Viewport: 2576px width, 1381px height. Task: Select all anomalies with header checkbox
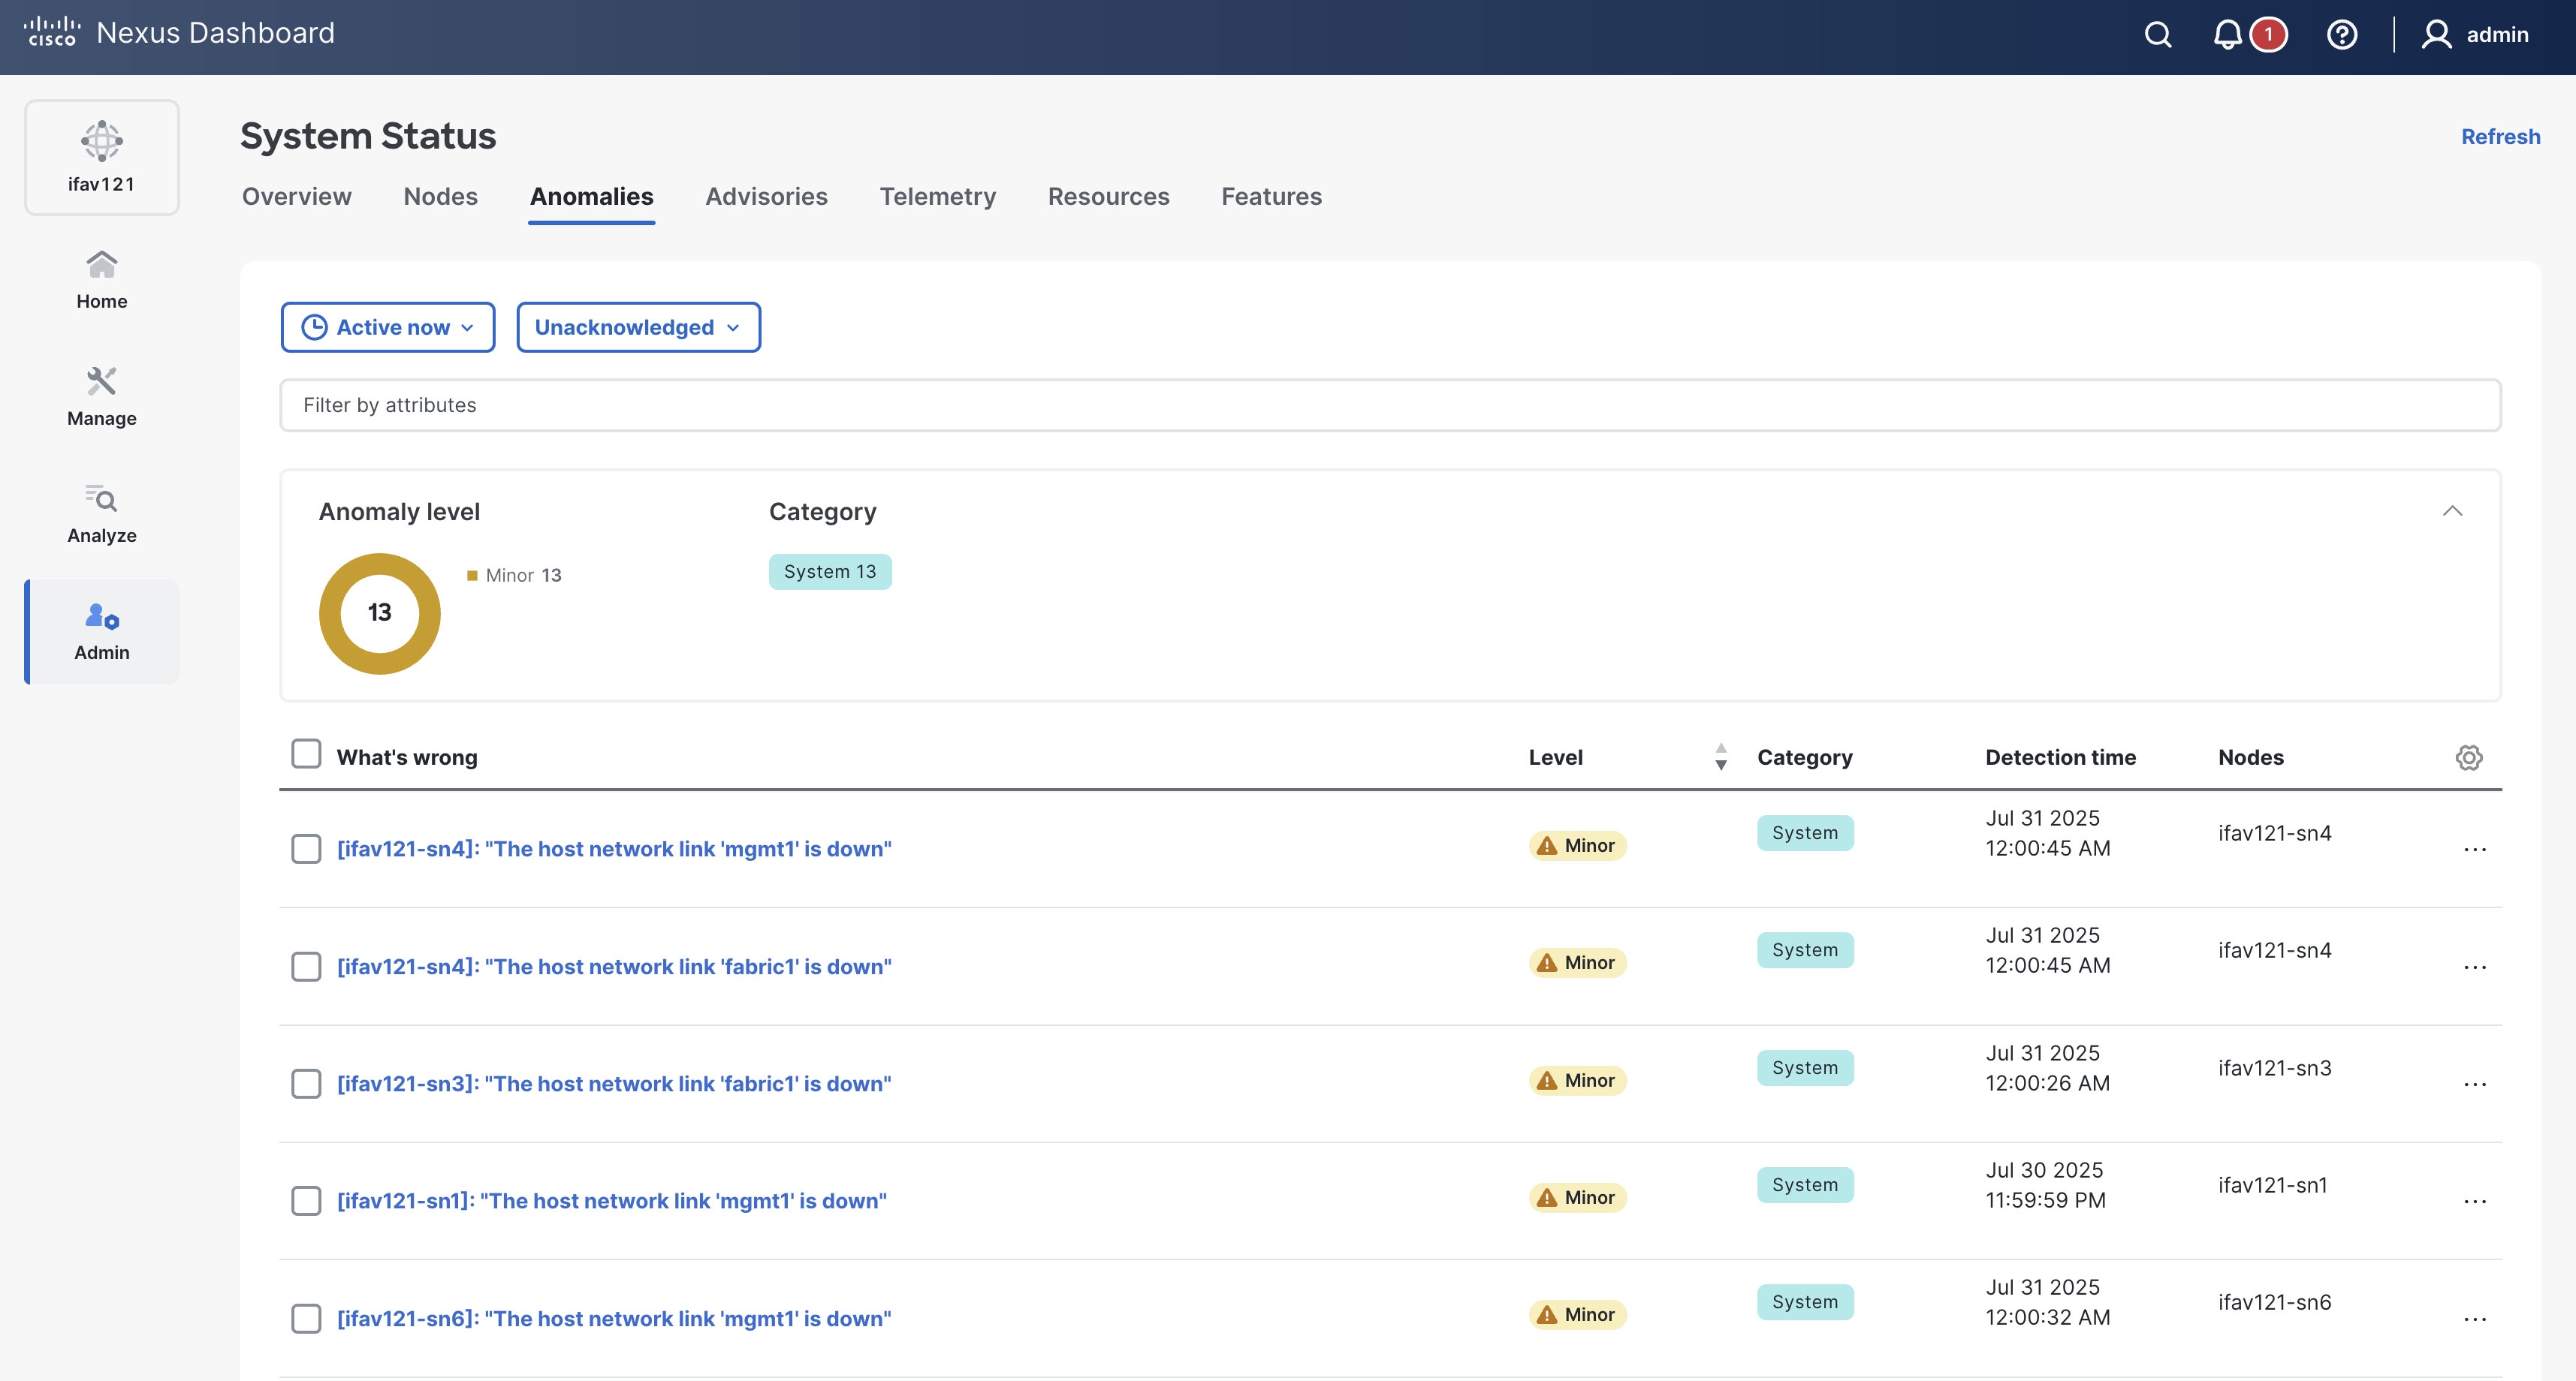coord(306,754)
